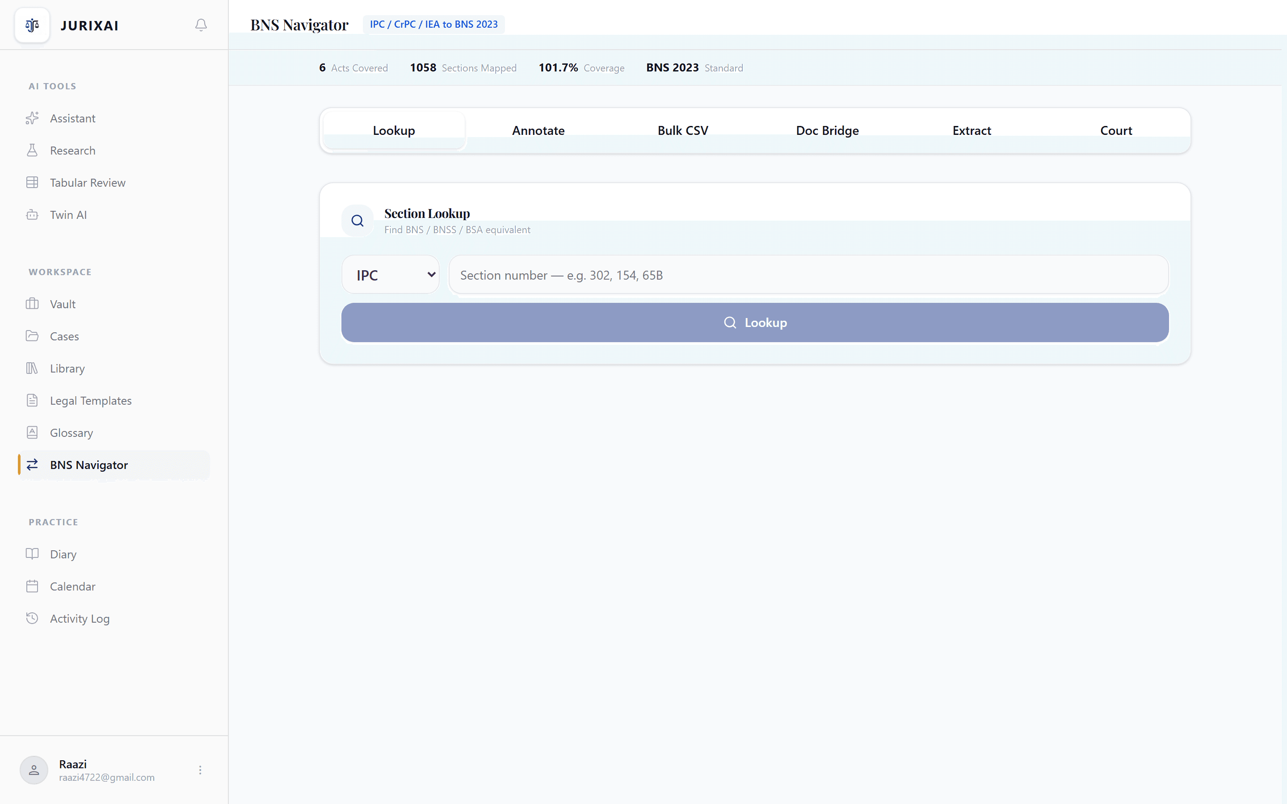Open the IPC act dropdown
The image size is (1287, 804).
[x=391, y=274]
